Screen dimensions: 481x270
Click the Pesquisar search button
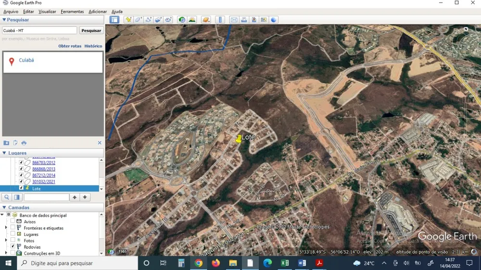pos(91,30)
